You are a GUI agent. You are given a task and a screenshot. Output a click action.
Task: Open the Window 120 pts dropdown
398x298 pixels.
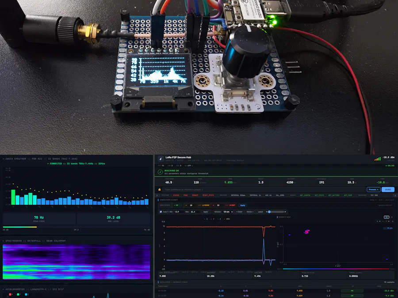coord(228,212)
